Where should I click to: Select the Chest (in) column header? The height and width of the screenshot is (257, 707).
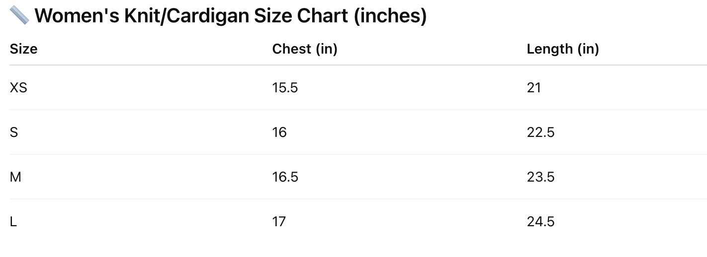304,49
